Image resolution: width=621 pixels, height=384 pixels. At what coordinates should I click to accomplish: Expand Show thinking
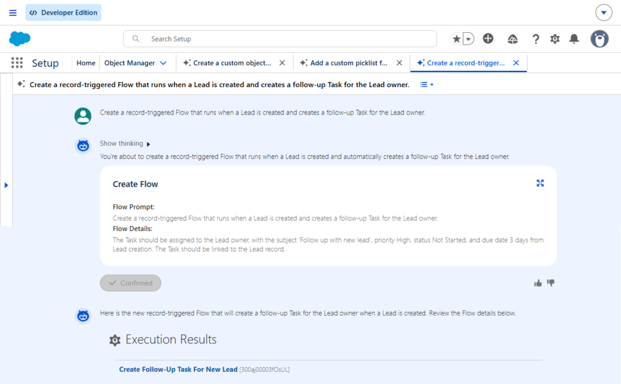pos(125,144)
